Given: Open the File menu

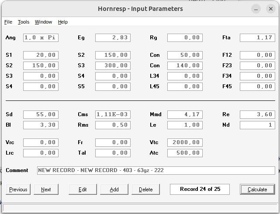Looking at the screenshot, I should [8, 22].
